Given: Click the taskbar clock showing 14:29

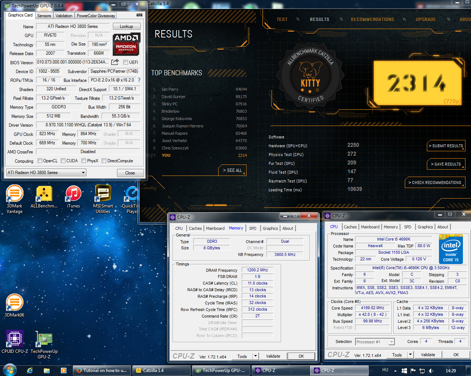Looking at the screenshot, I should 450,371.
